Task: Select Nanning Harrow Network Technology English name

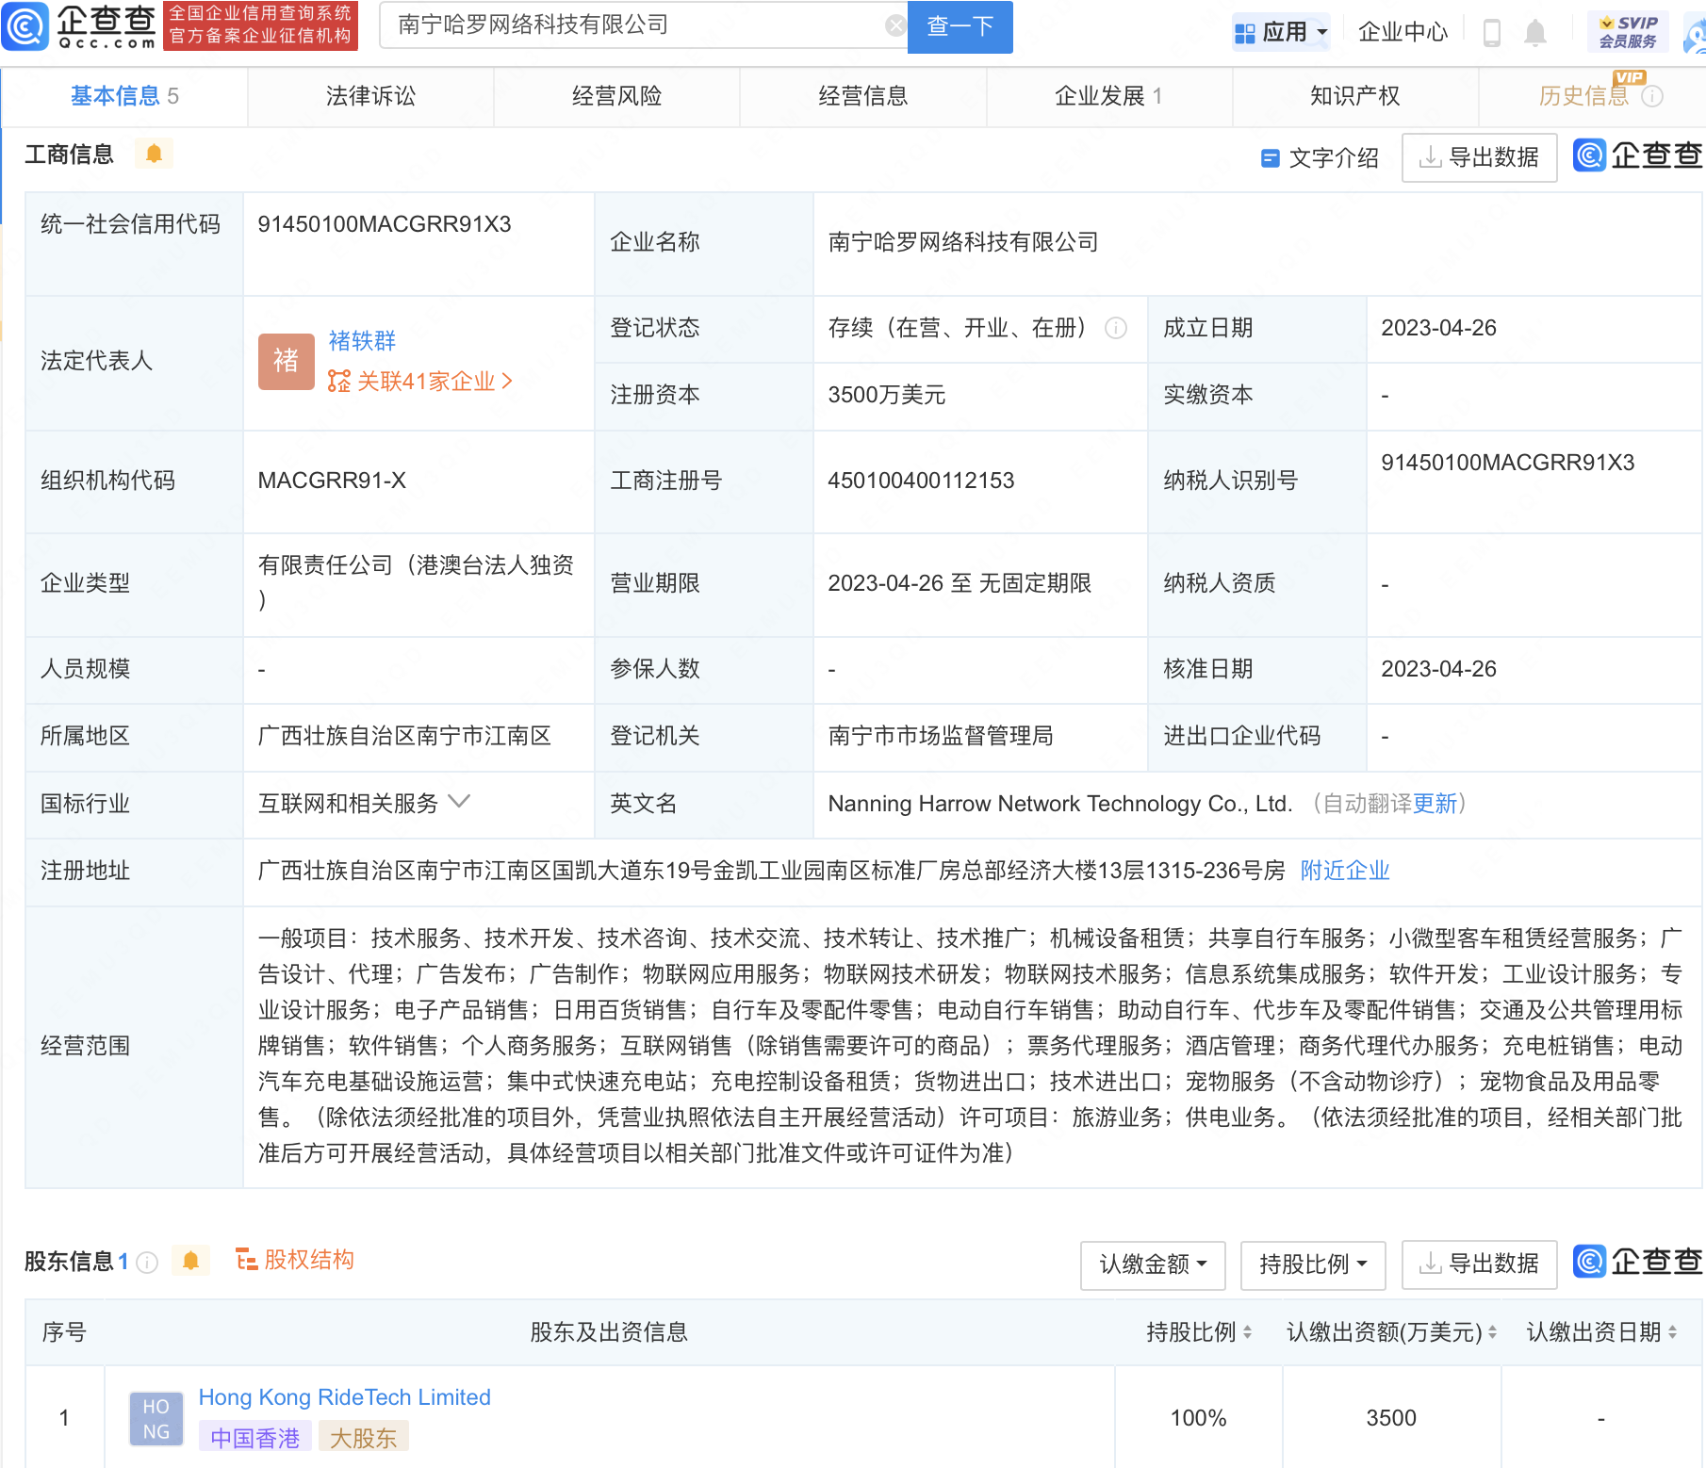Action: click(x=1059, y=804)
